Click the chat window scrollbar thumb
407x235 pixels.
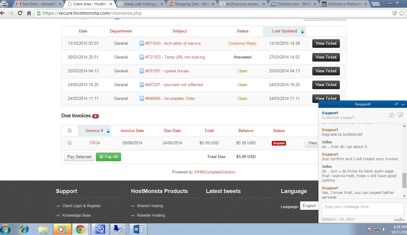pyautogui.click(x=404, y=180)
